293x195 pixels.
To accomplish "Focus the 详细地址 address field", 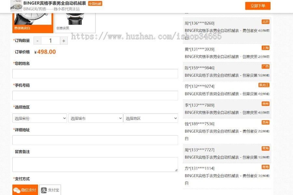I will point(95,140).
